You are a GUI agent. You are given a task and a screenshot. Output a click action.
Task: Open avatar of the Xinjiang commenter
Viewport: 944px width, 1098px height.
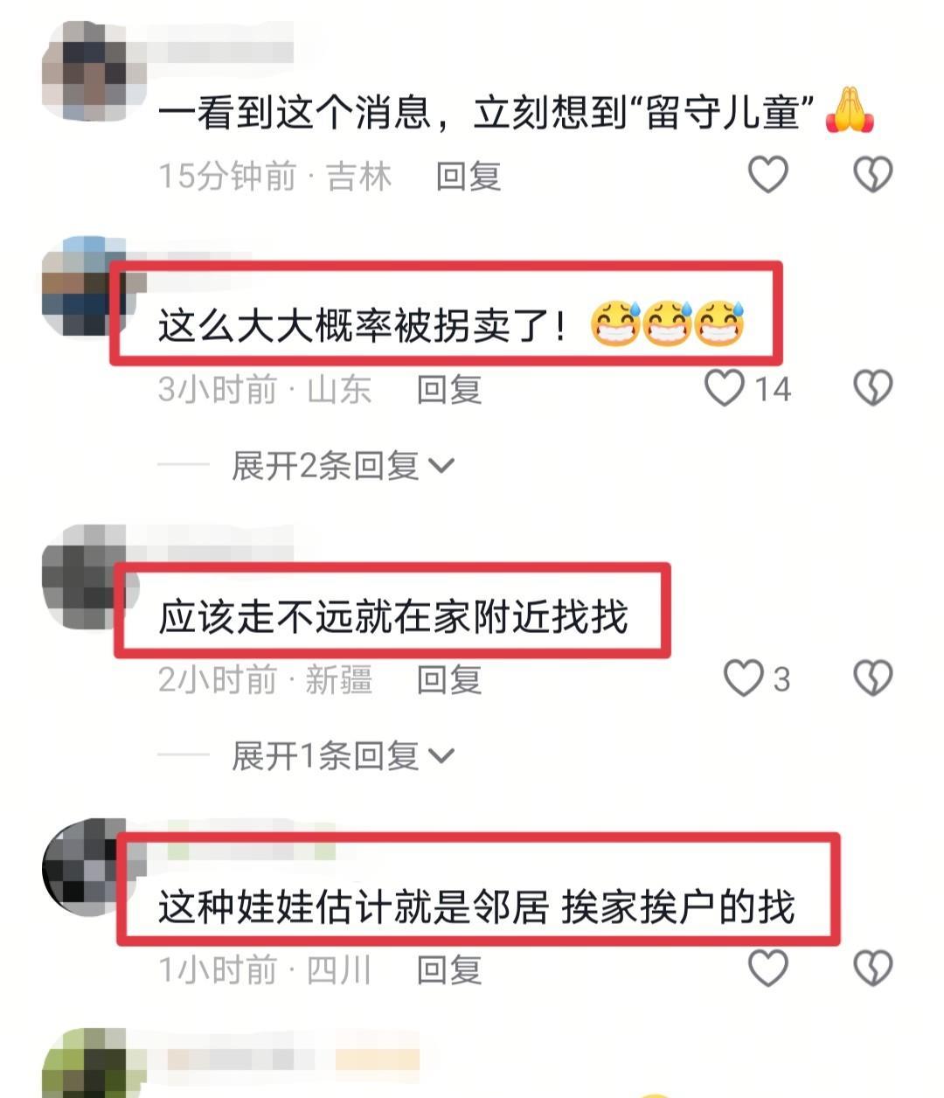coord(86,575)
